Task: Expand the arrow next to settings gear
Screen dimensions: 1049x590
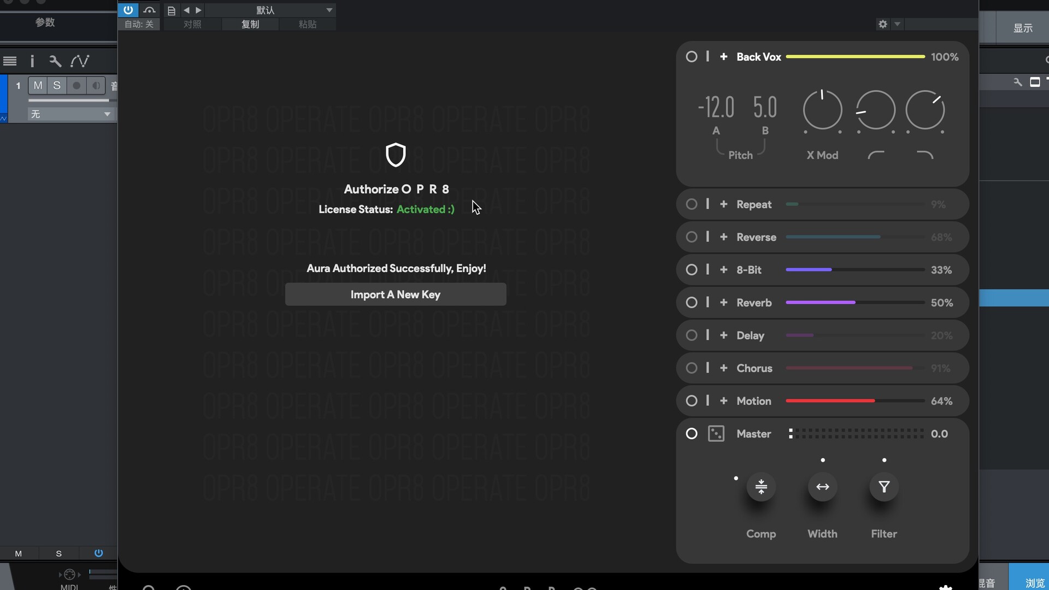Action: click(x=897, y=24)
